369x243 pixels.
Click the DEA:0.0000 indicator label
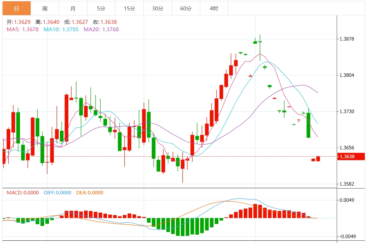click(x=90, y=193)
